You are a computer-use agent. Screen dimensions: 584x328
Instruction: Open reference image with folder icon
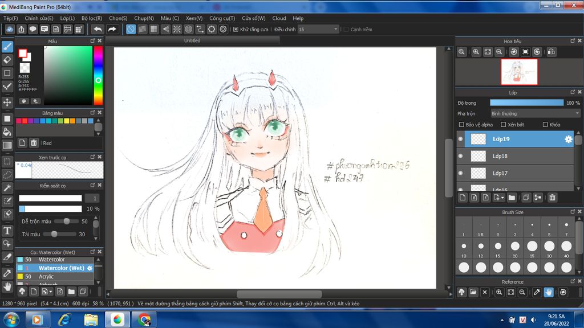click(x=473, y=292)
